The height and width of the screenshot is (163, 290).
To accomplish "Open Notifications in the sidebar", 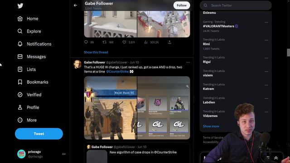I will pyautogui.click(x=39, y=44).
